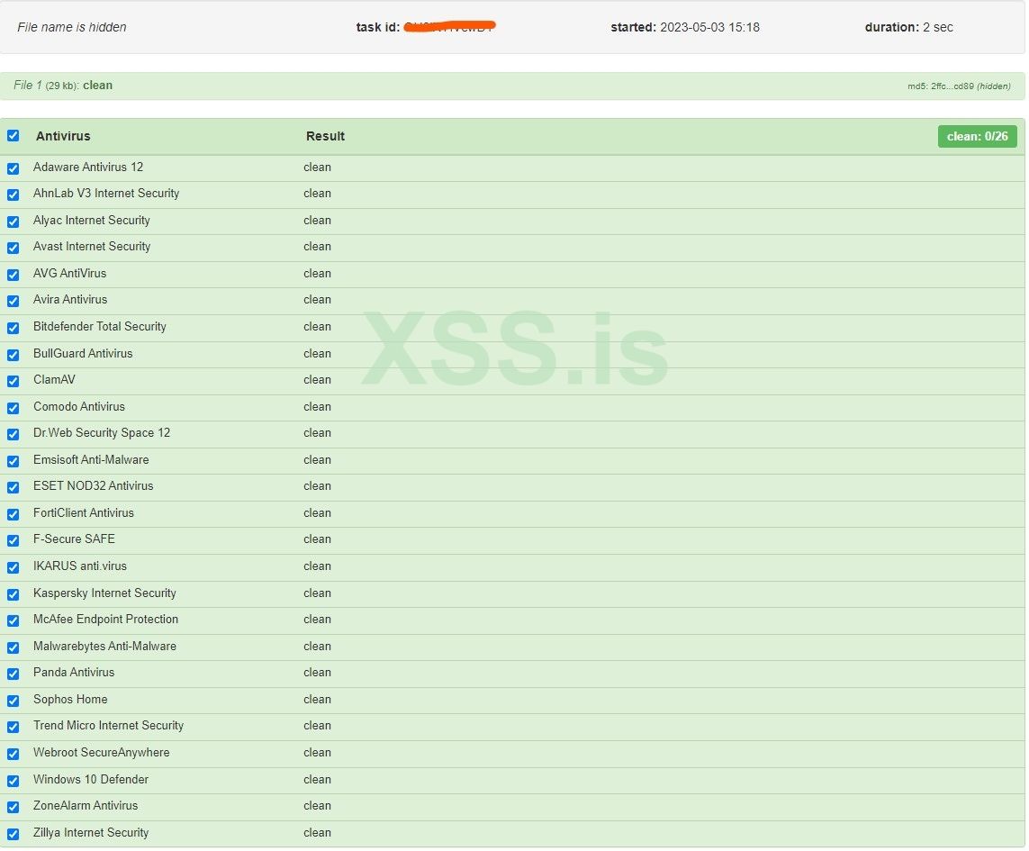Select the Antivirus column header
Screen dimensions: 1029x851
pyautogui.click(x=63, y=136)
